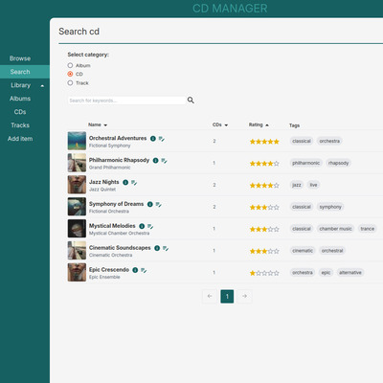
Task: Edit the Symphony of Dreams entry
Action: (159, 205)
